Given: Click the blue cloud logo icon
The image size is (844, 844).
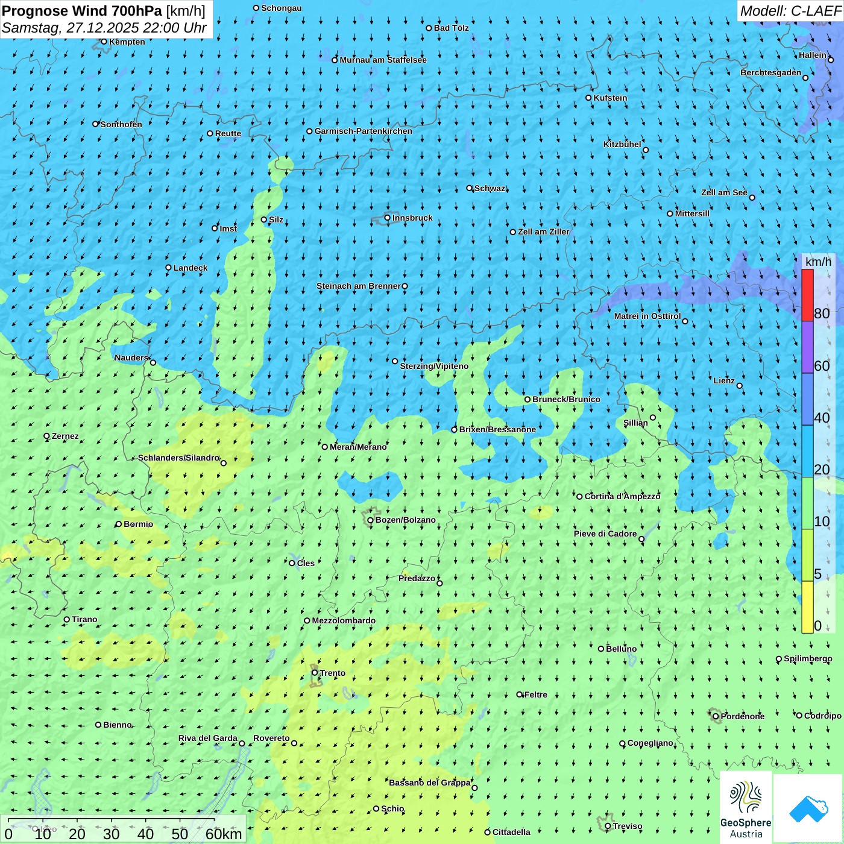Looking at the screenshot, I should [x=808, y=809].
